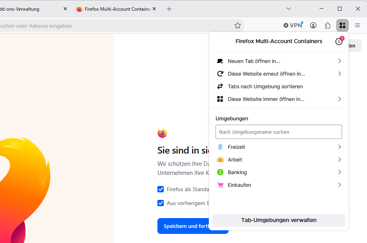
Task: Click the reload icon beside "Diese Website erneut öffnen in..."
Action: [220, 74]
